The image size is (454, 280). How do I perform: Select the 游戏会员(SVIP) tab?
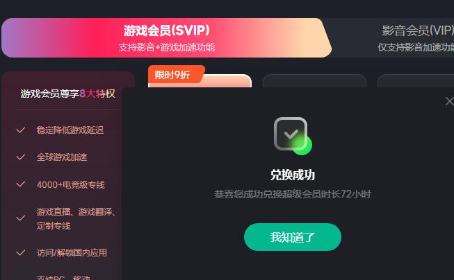tap(166, 38)
